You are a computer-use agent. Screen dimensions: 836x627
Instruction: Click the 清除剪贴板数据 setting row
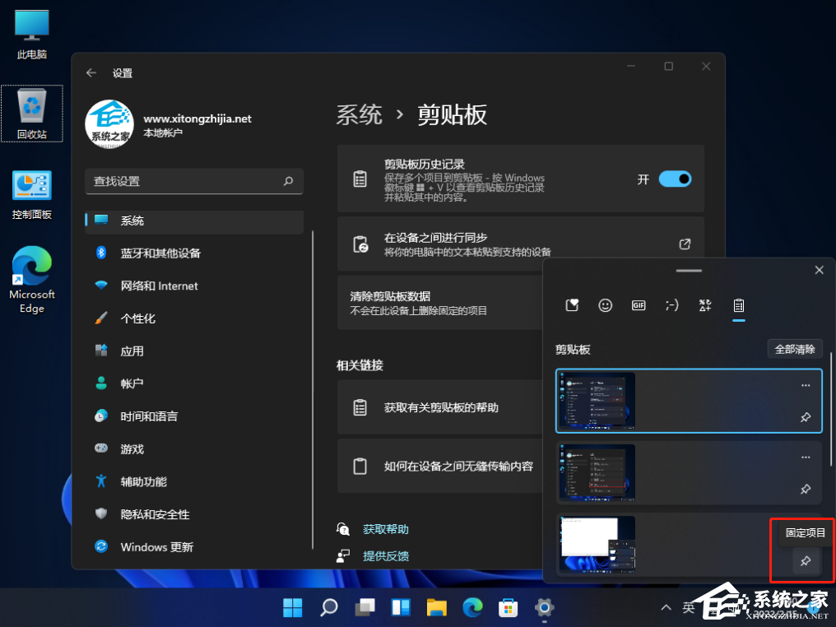pyautogui.click(x=440, y=303)
